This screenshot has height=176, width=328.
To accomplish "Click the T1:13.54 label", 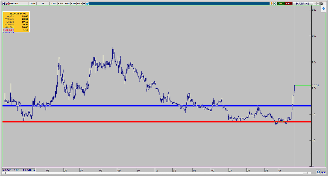I will [x=8, y=30].
